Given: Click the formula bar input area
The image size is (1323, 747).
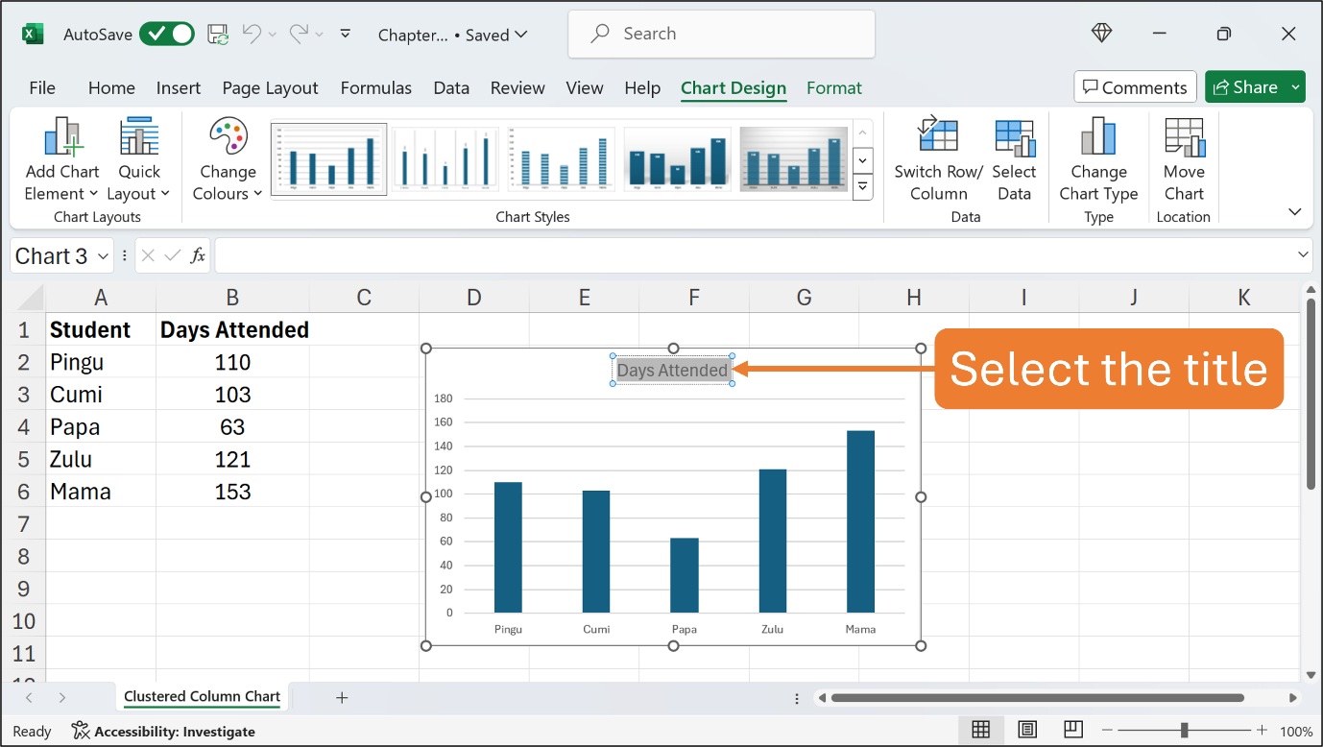Looking at the screenshot, I should pyautogui.click(x=754, y=255).
